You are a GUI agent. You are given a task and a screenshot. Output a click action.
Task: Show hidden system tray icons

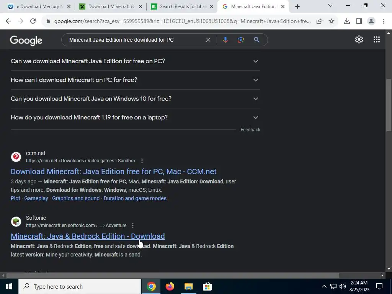click(x=324, y=286)
